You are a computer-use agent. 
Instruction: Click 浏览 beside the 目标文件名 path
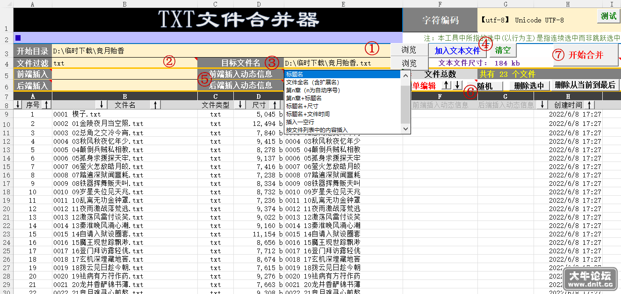pos(409,63)
